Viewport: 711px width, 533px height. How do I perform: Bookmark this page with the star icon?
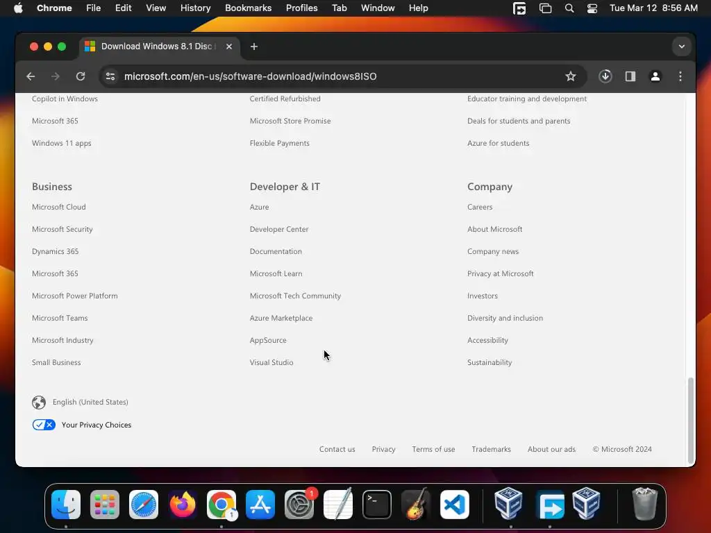pyautogui.click(x=571, y=76)
